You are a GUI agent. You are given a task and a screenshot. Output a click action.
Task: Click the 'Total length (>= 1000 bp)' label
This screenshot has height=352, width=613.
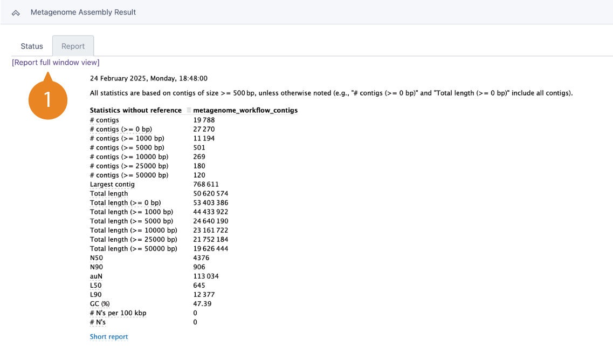coord(132,212)
